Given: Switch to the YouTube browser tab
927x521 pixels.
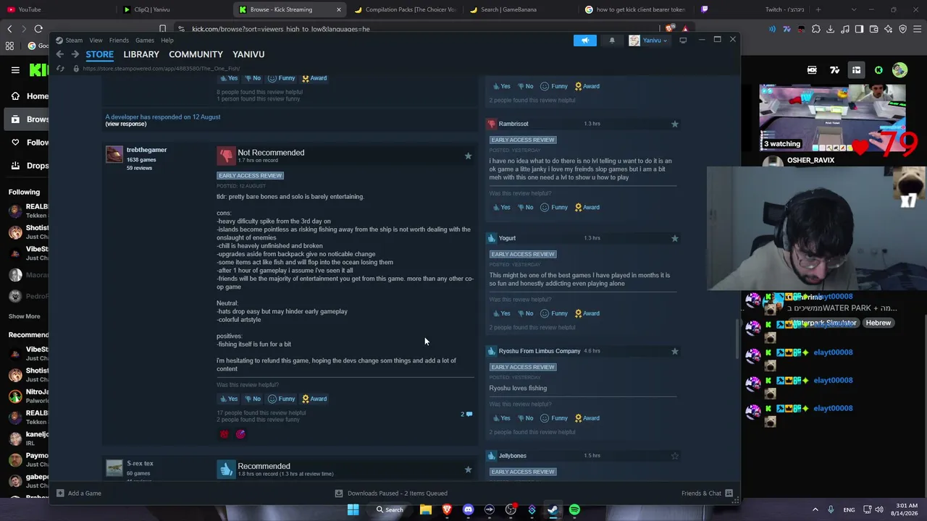Looking at the screenshot, I should (x=58, y=9).
